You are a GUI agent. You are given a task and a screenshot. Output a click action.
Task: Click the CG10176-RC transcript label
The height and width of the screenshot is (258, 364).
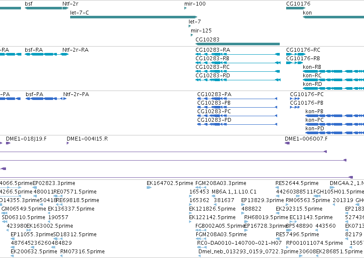tap(303, 50)
